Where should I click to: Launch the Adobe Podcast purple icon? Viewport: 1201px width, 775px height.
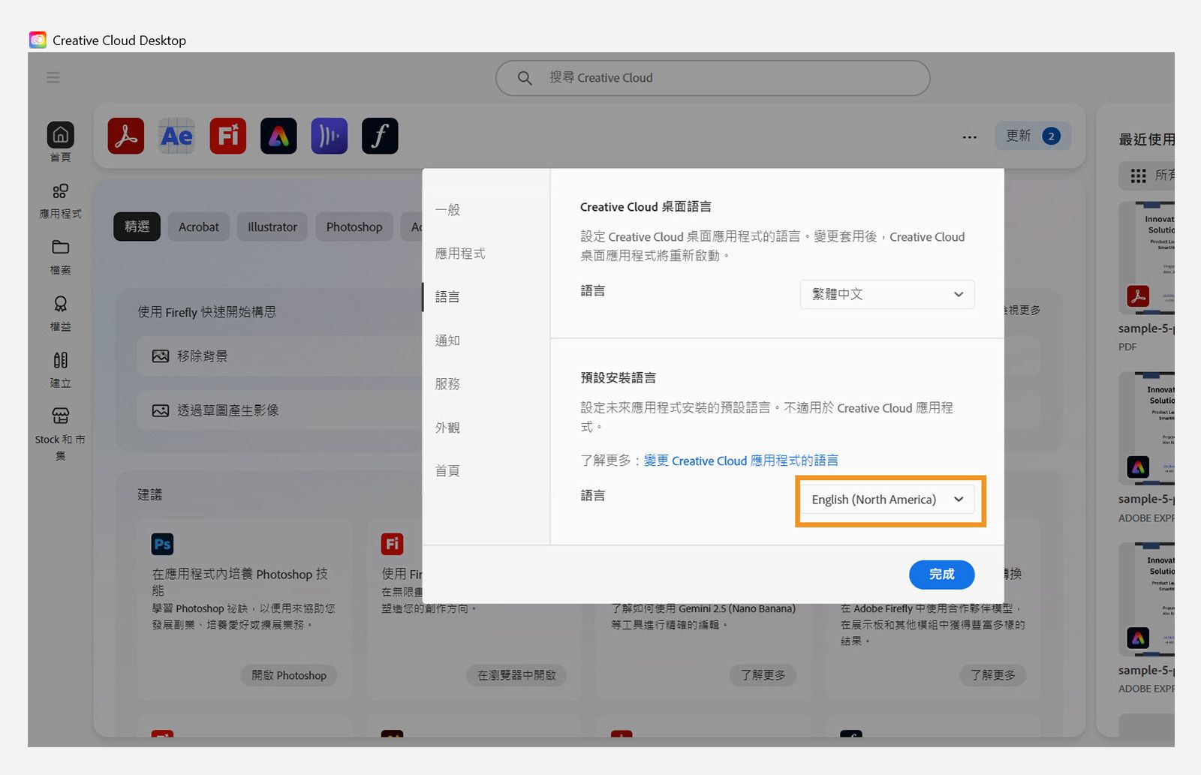click(x=329, y=136)
